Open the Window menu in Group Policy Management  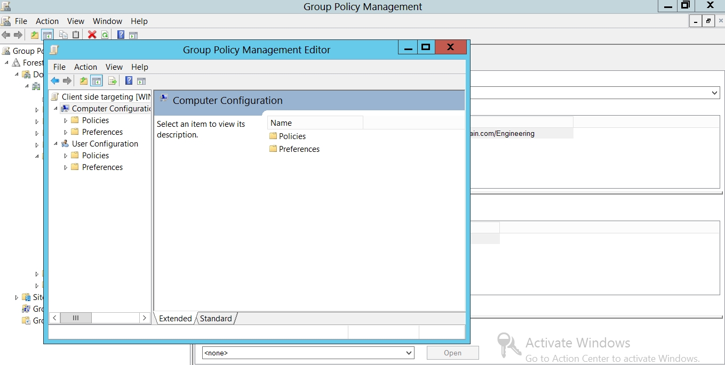click(107, 21)
